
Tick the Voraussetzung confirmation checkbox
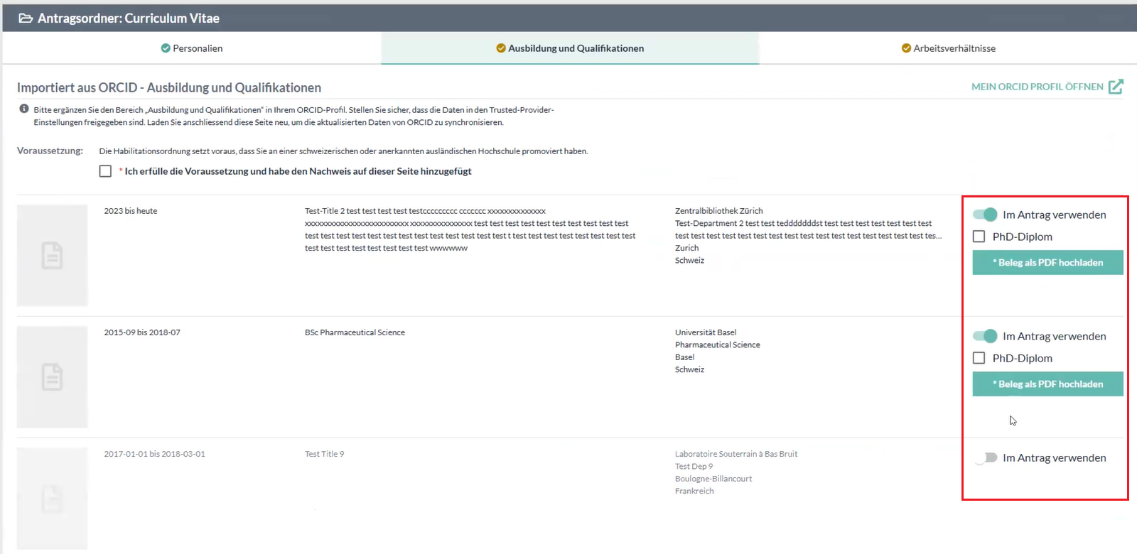(105, 171)
